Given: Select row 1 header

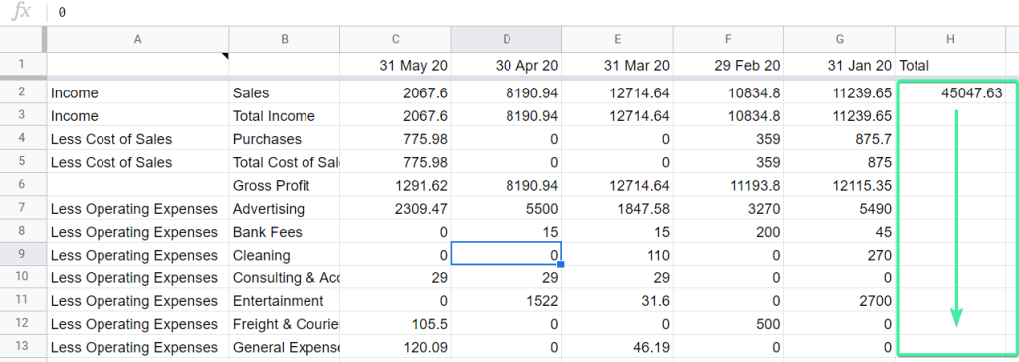Looking at the screenshot, I should click(22, 65).
